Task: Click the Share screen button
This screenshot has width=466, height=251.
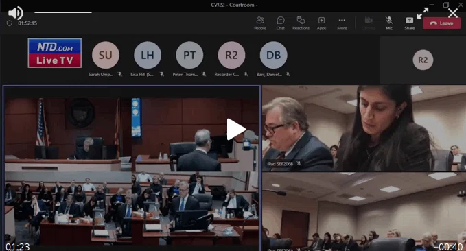Action: tap(409, 23)
